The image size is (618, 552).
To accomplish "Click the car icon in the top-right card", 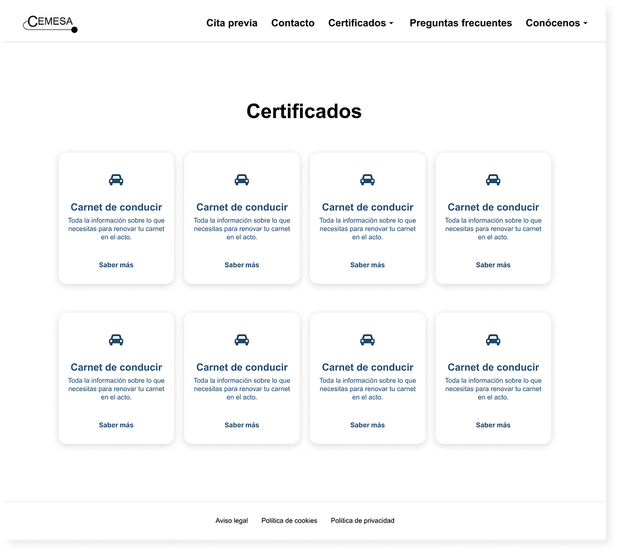I will pyautogui.click(x=493, y=180).
